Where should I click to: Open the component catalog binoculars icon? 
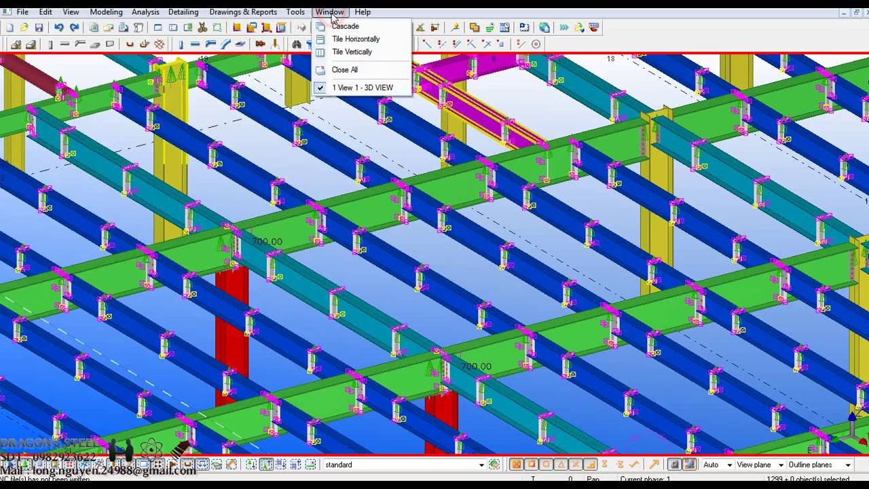297,44
